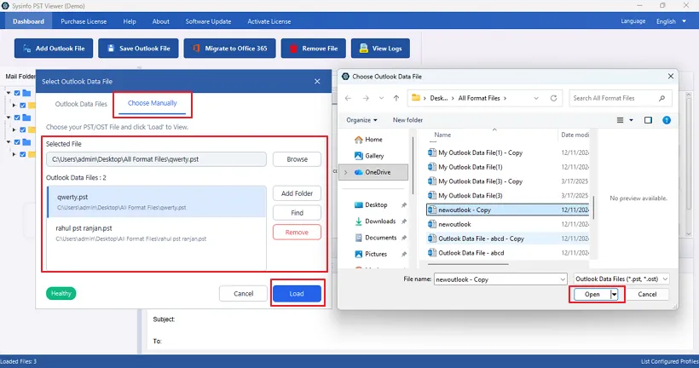This screenshot has height=368, width=699.
Task: Click Save Outlook File button
Action: pyautogui.click(x=138, y=48)
